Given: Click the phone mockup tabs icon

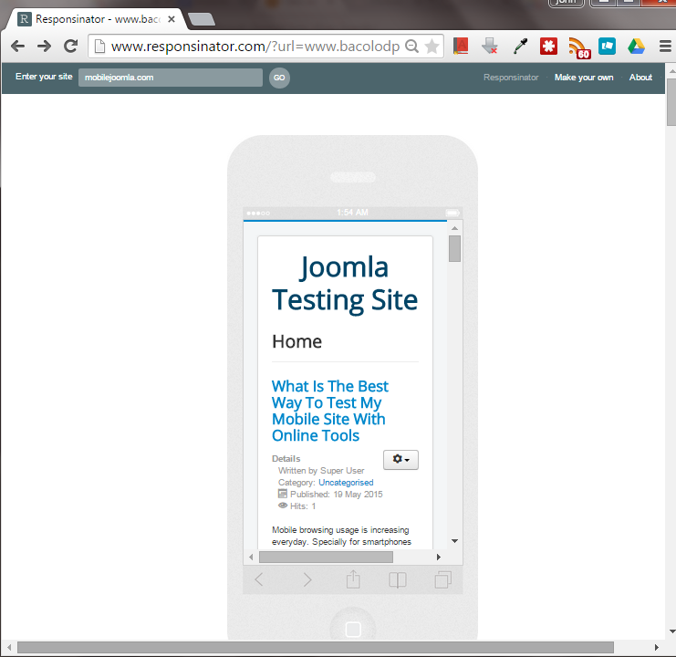Looking at the screenshot, I should click(x=442, y=579).
